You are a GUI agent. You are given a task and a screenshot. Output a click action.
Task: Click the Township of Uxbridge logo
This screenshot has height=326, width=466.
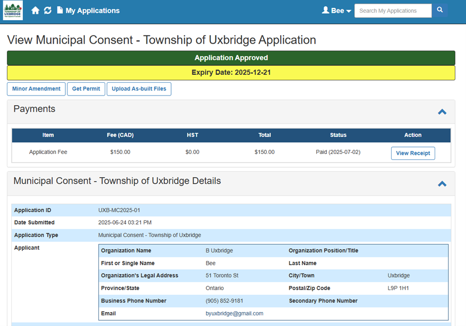coord(13,11)
